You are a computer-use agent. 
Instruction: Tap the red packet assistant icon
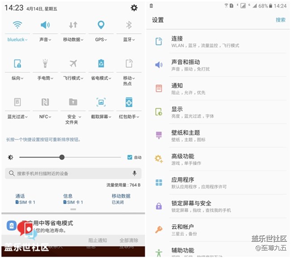tap(129, 102)
